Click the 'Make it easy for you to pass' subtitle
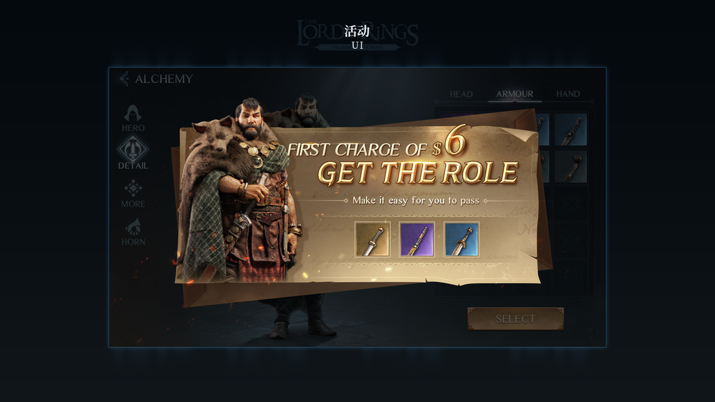This screenshot has height=402, width=715. pos(416,200)
